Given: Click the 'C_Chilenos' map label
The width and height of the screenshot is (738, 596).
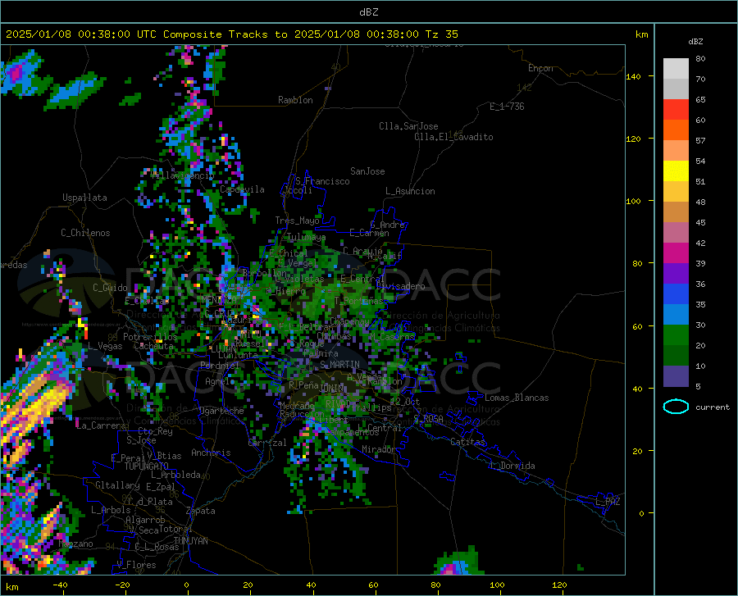Looking at the screenshot, I should 85,233.
